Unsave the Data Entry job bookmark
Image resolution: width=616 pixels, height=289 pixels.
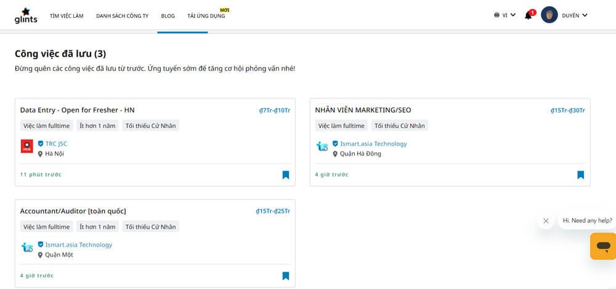[x=286, y=175]
